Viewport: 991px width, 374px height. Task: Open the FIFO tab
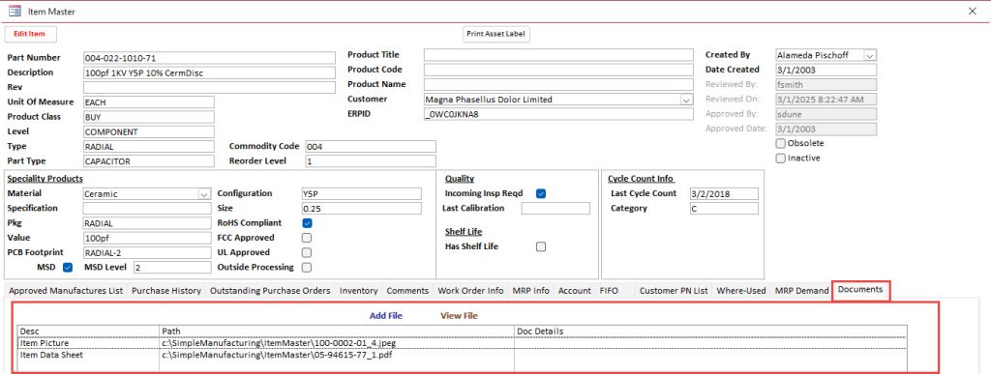coord(610,291)
